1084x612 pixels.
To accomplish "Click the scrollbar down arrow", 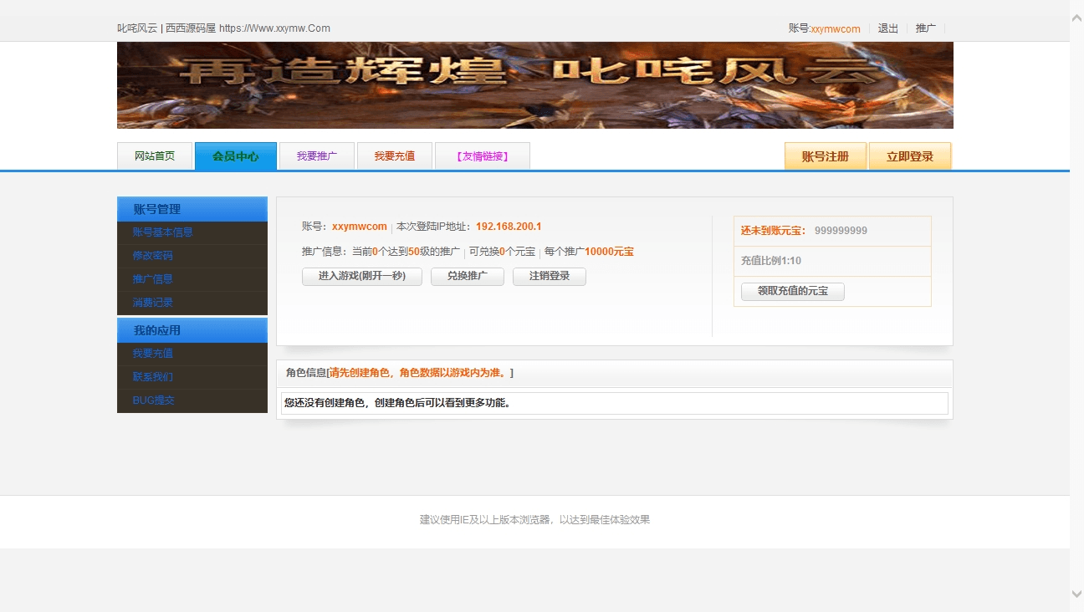I will point(1076,594).
